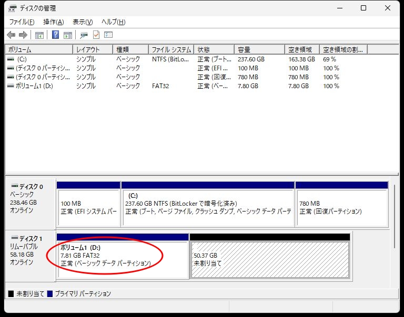This screenshot has height=317, width=404.
Task: Click the Back arrow toolbar icon
Action: point(11,35)
